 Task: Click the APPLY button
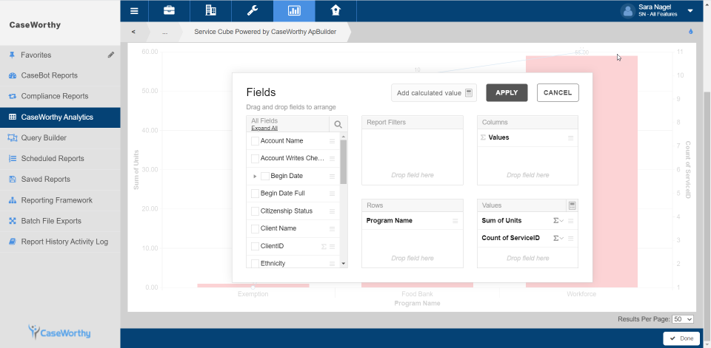pyautogui.click(x=507, y=93)
